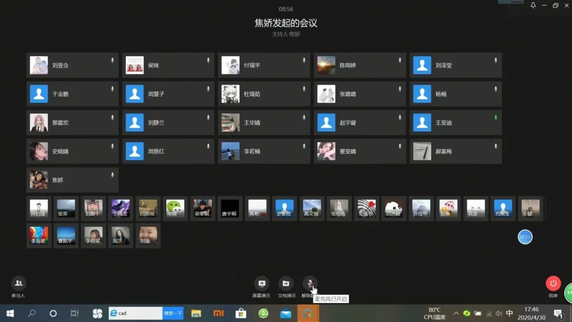Toggle microphone for 刘昱含
This screenshot has height=322, width=572.
(112, 60)
